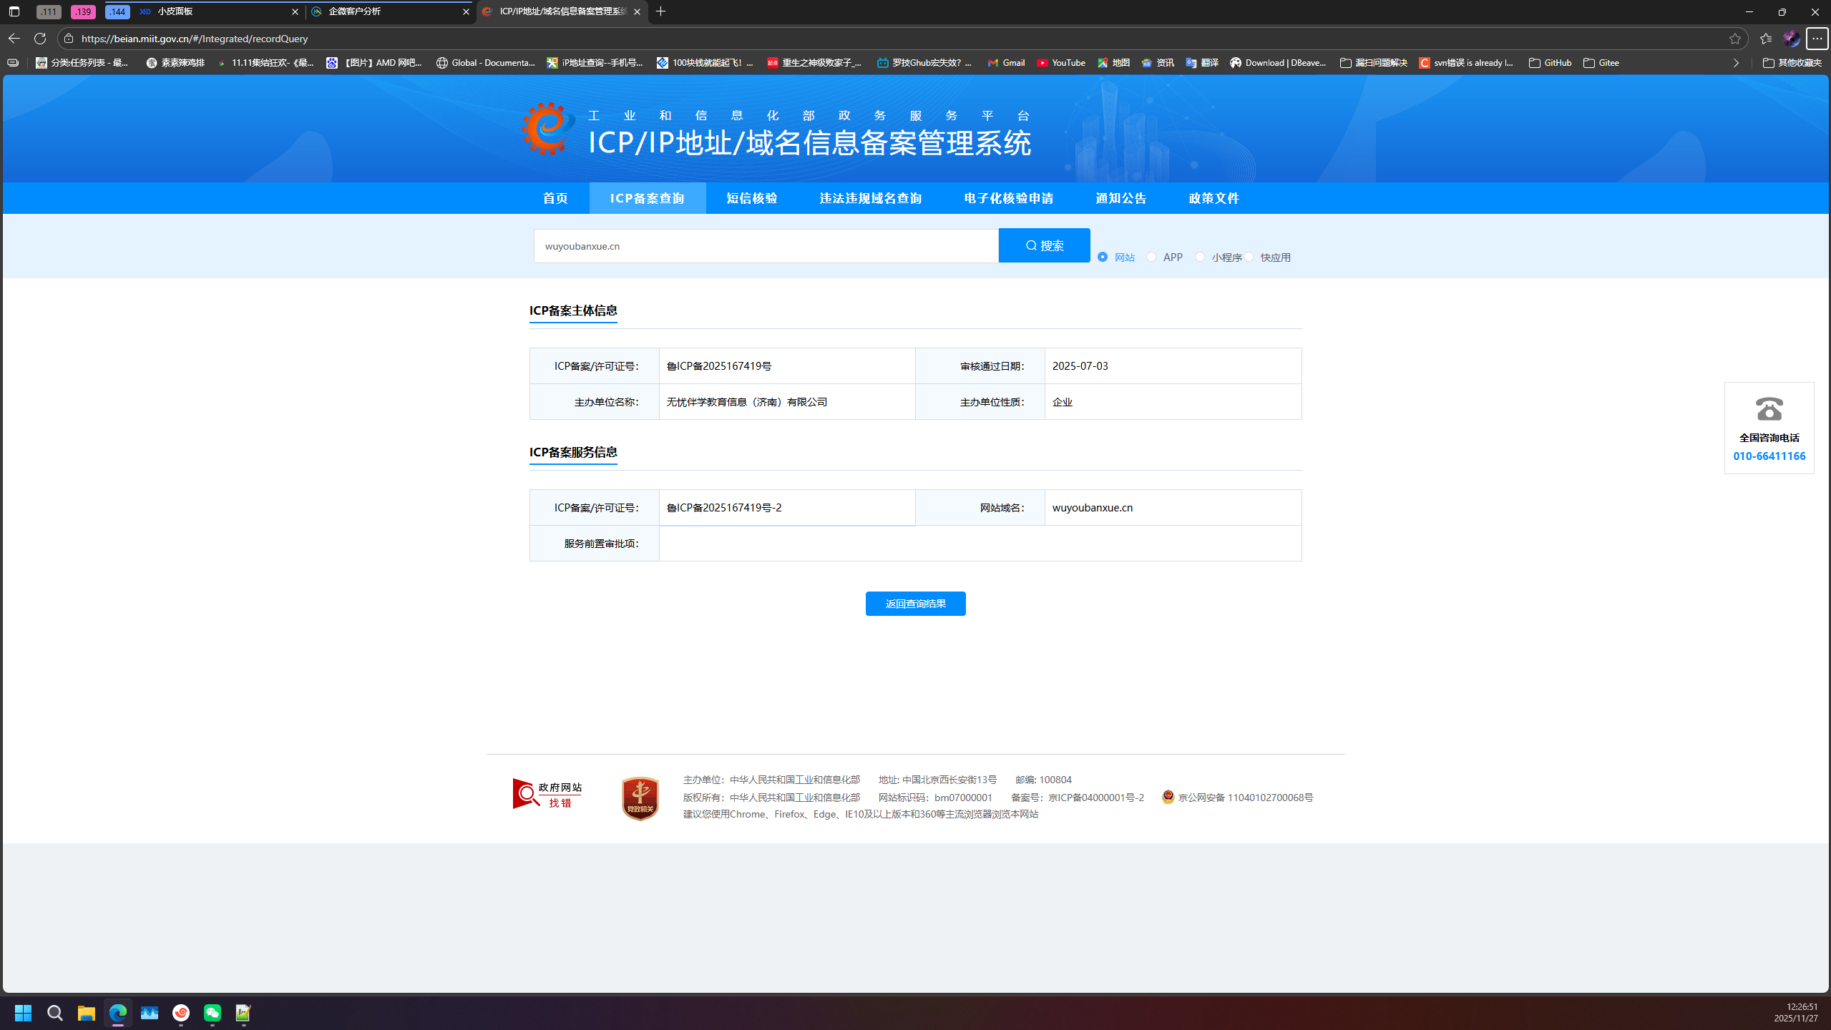Viewport: 1831px width, 1030px height.
Task: Expand the bookmarks overflow chevron
Action: click(1736, 63)
